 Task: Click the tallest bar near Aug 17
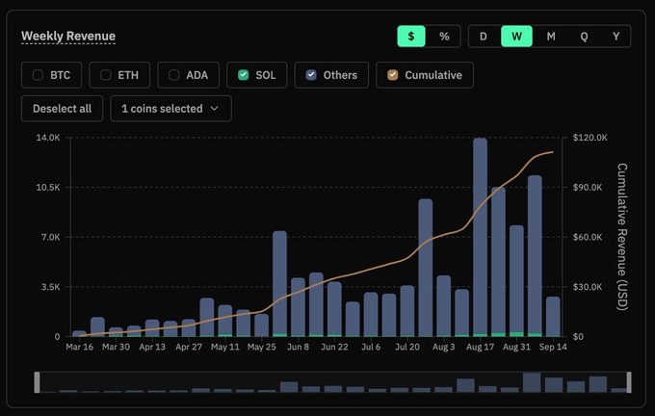[480, 237]
